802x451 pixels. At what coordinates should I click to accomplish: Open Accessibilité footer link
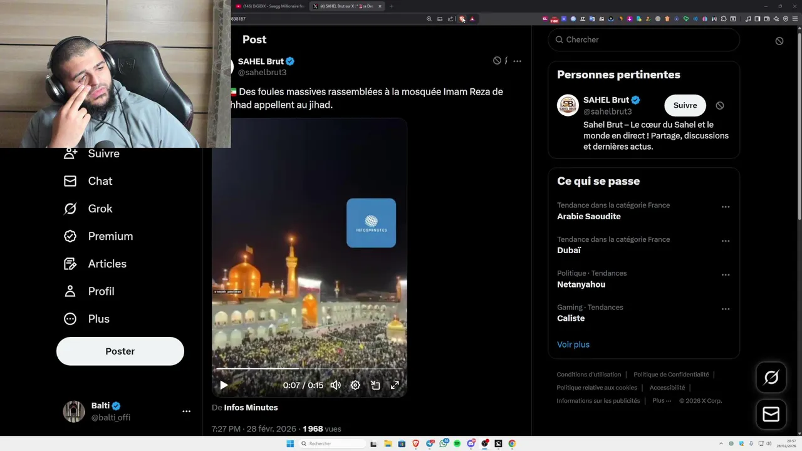[x=667, y=388]
